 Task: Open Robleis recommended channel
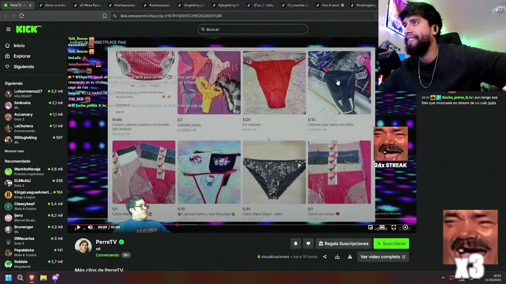[x=34, y=264]
